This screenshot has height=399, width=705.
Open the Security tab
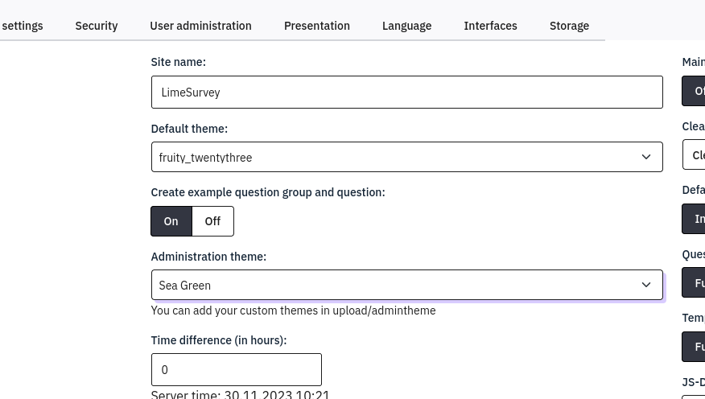(x=97, y=26)
